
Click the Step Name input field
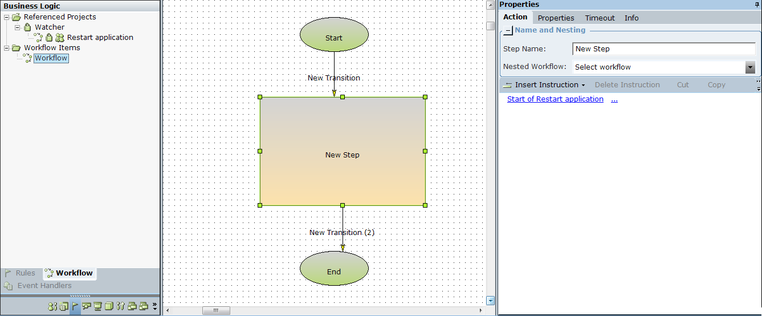(663, 49)
